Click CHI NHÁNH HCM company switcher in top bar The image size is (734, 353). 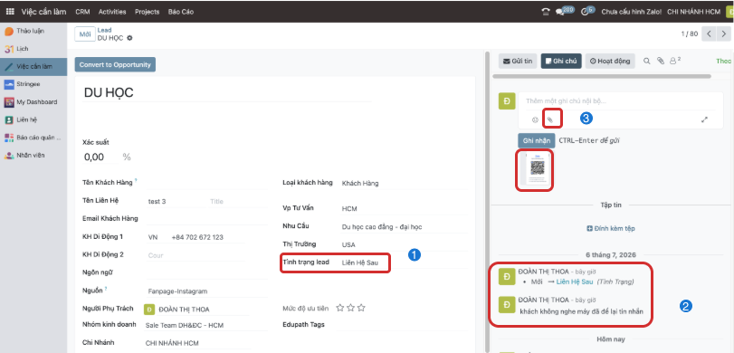[693, 12]
